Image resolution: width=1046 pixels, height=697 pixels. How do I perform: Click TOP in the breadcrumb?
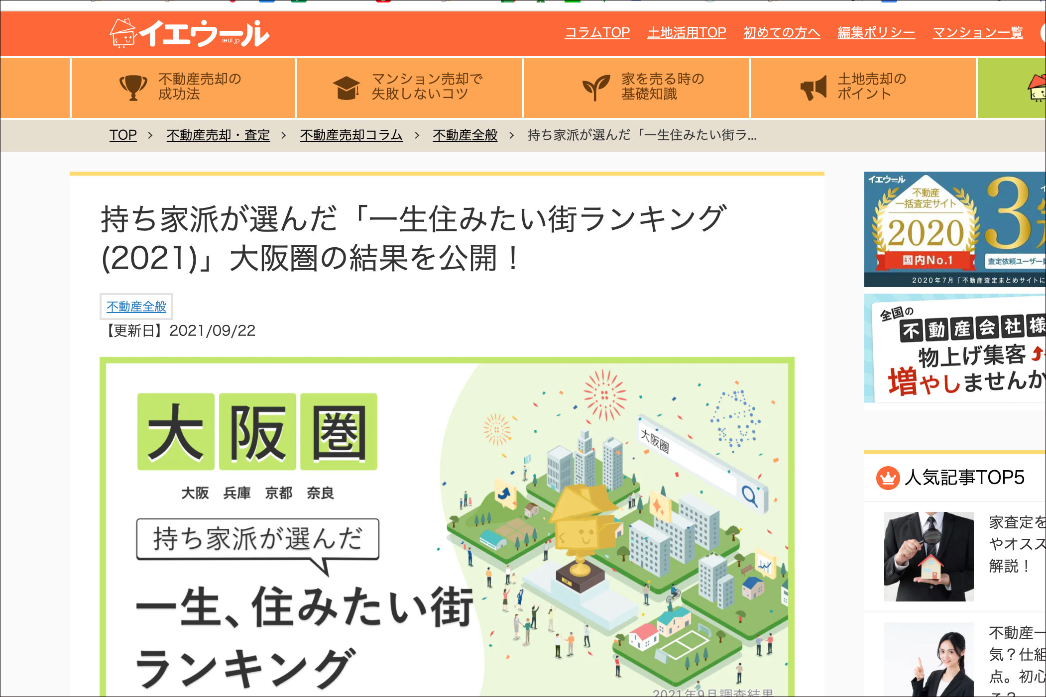coord(123,135)
